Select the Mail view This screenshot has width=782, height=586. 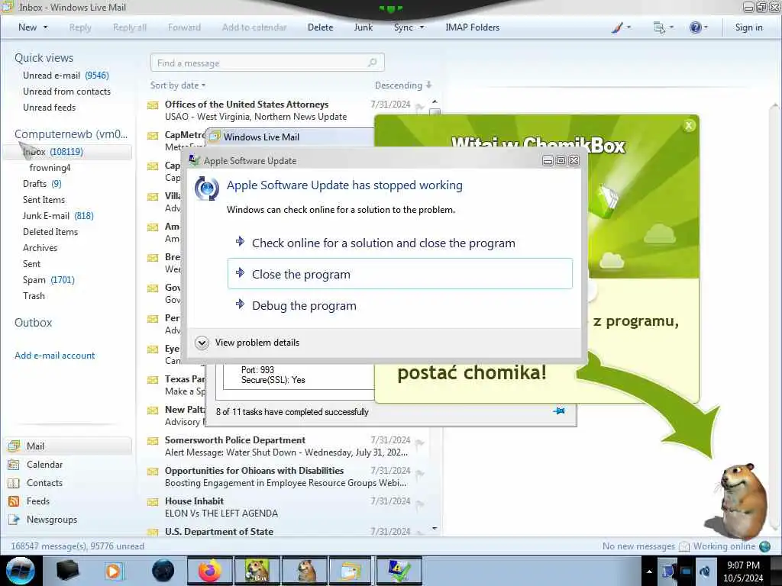pyautogui.click(x=68, y=446)
